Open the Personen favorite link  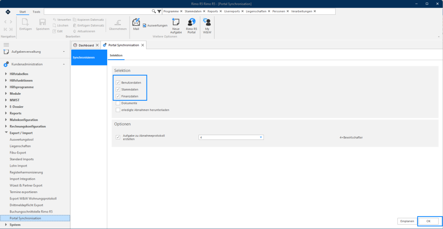click(279, 11)
